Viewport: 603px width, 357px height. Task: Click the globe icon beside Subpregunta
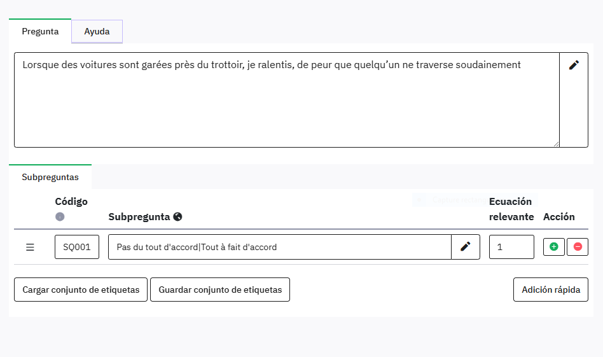(177, 216)
